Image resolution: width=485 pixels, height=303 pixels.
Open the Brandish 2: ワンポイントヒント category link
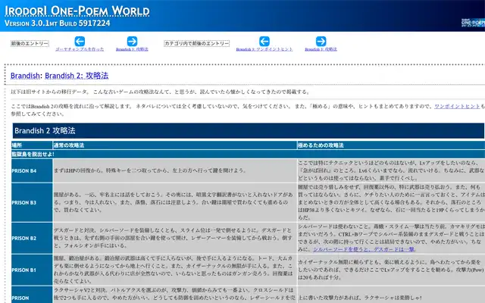264,49
